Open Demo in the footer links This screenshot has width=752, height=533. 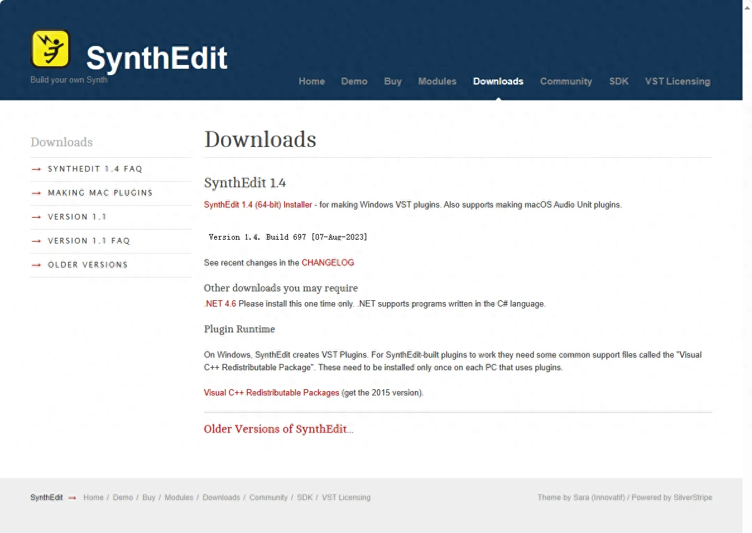122,498
